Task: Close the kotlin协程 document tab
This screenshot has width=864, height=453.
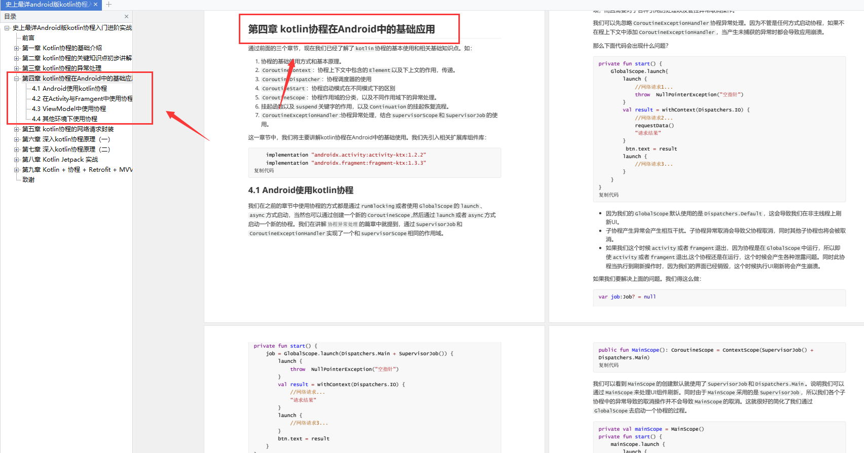Action: click(95, 4)
